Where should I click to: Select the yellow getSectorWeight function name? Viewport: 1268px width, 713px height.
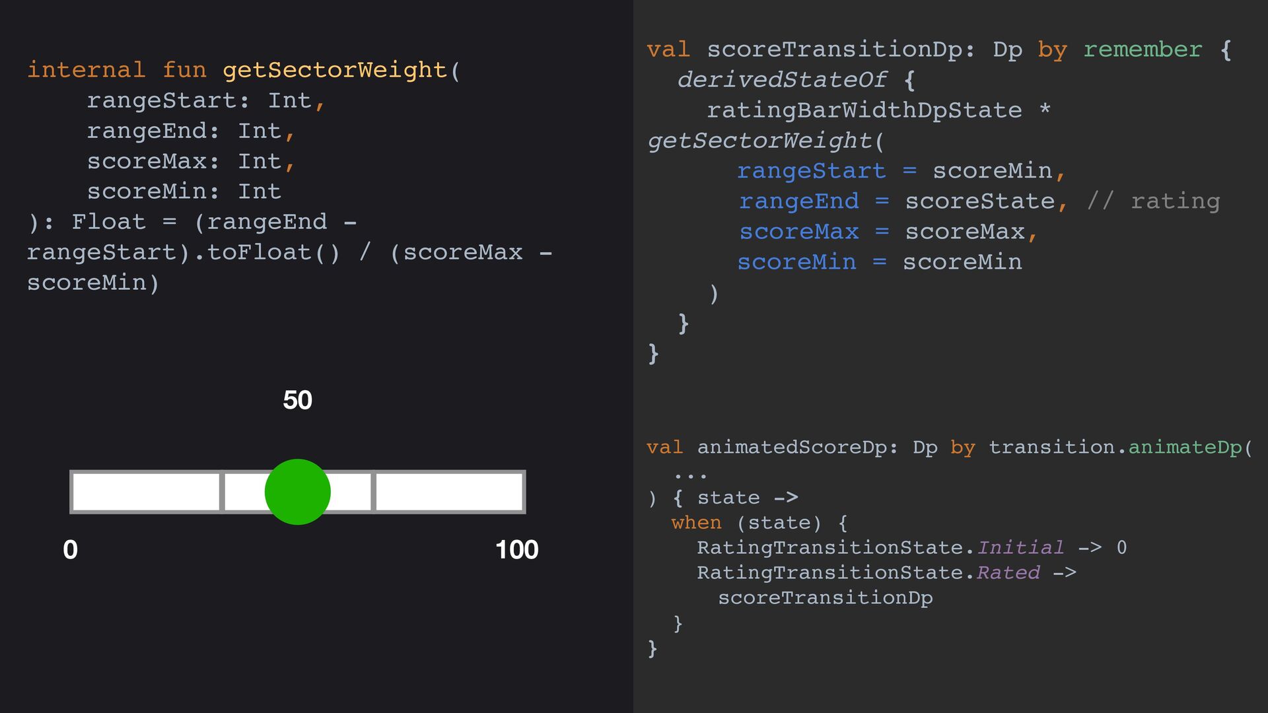(335, 70)
